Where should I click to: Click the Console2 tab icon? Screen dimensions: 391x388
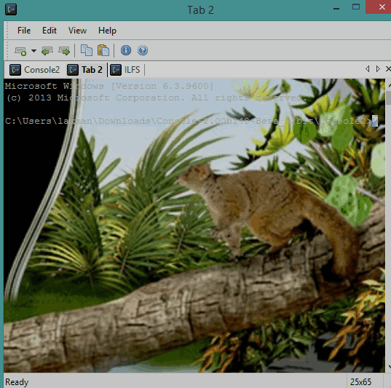[15, 70]
